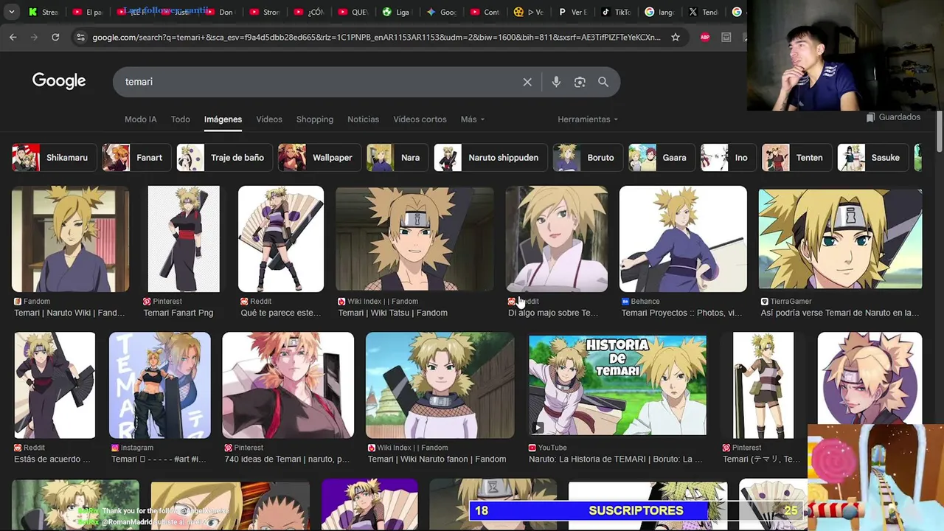The height and width of the screenshot is (531, 944).
Task: Open the Noticias tab
Action: 363,119
